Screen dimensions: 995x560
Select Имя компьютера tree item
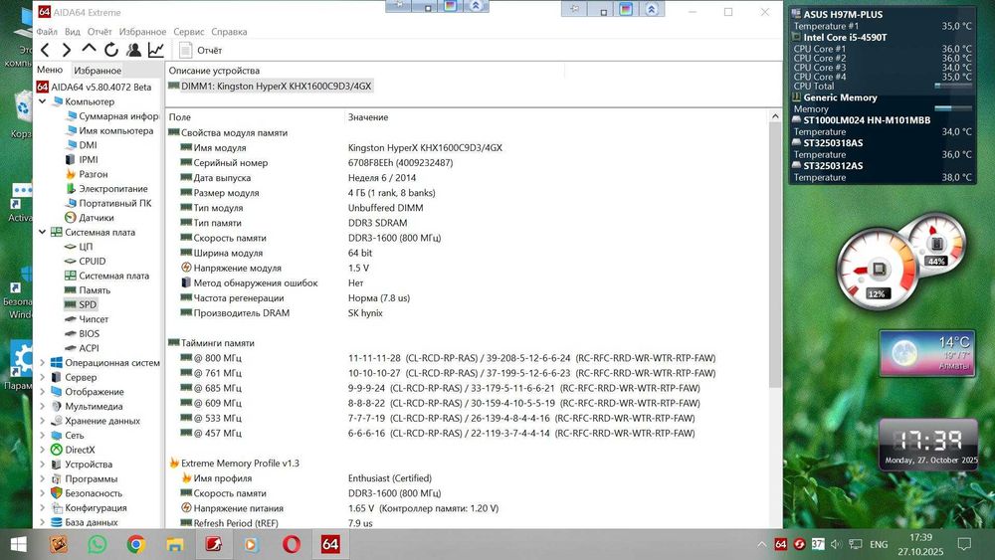[109, 130]
